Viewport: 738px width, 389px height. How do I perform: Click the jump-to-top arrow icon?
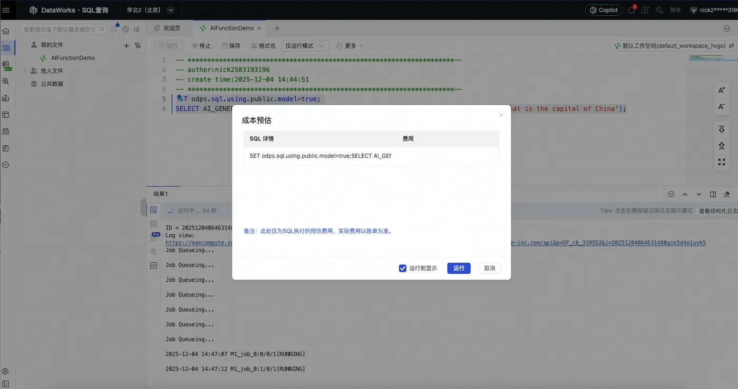tap(722, 129)
